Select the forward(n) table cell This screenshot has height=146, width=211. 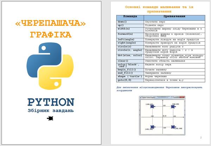coord(130,35)
